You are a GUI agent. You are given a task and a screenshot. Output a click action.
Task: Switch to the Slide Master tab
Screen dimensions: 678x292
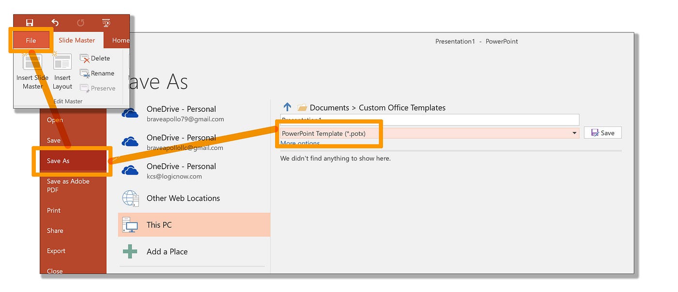77,40
